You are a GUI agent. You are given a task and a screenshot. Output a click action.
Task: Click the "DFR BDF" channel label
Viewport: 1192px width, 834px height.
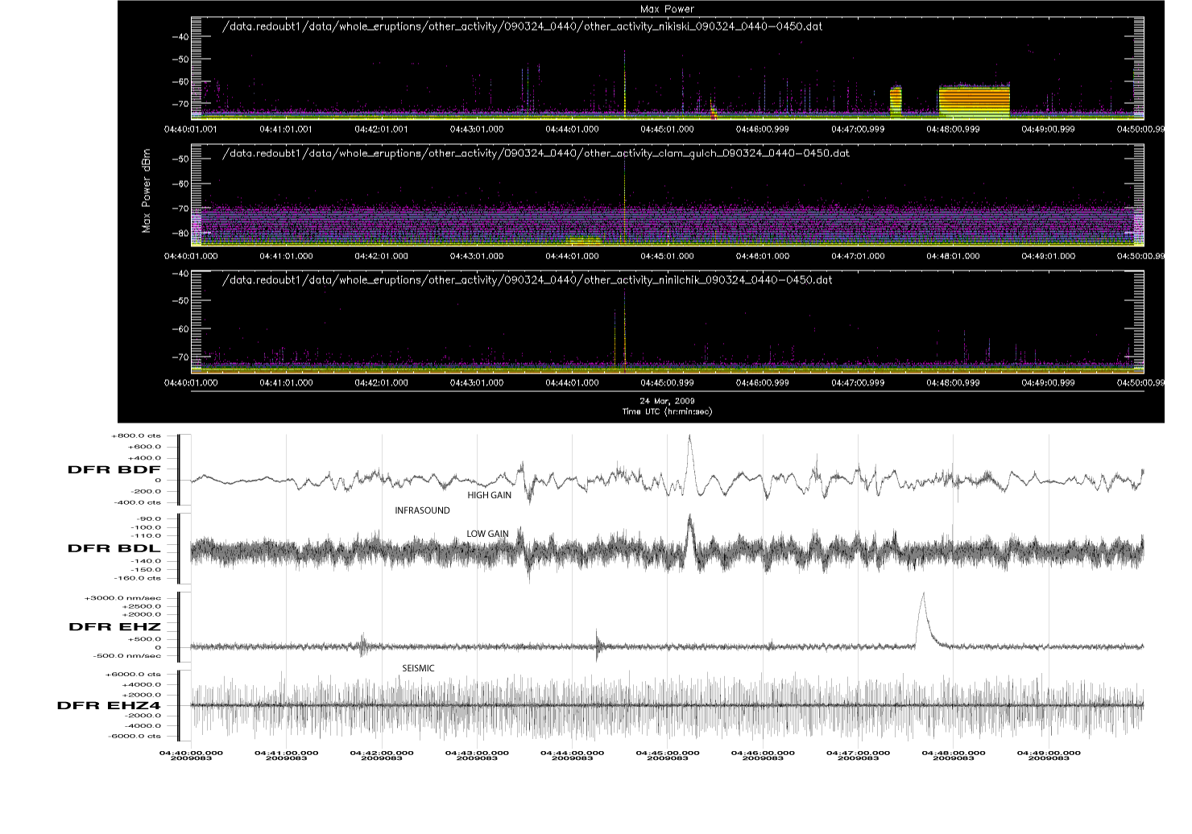[114, 470]
